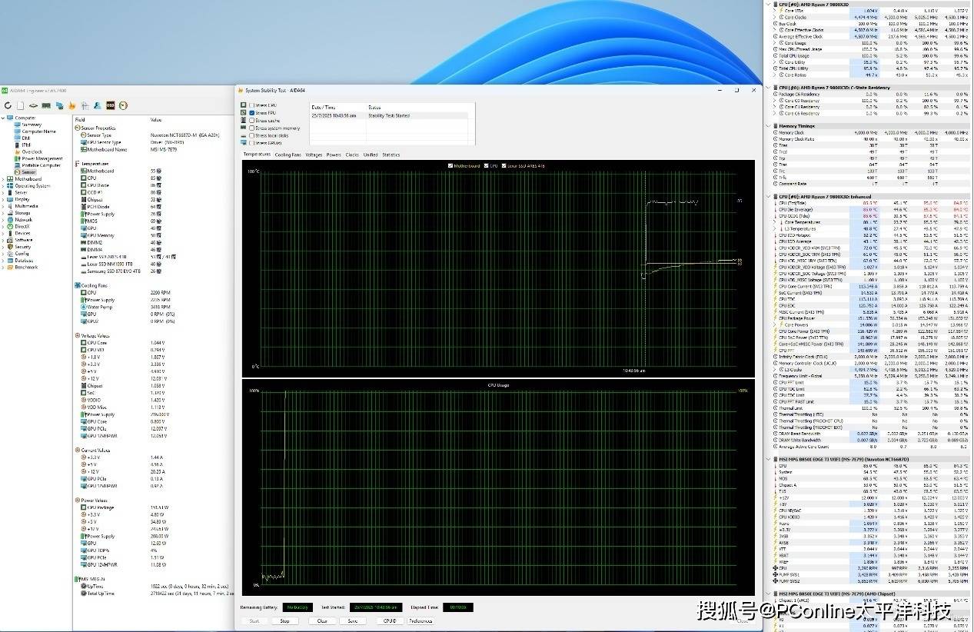Expand the Multimedia tree node
974x632 pixels.
tap(3, 206)
